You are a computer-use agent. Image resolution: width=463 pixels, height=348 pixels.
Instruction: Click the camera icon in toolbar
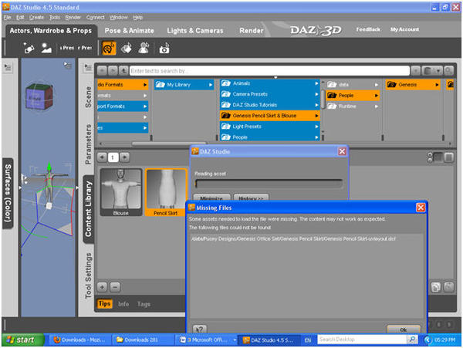pos(164,49)
